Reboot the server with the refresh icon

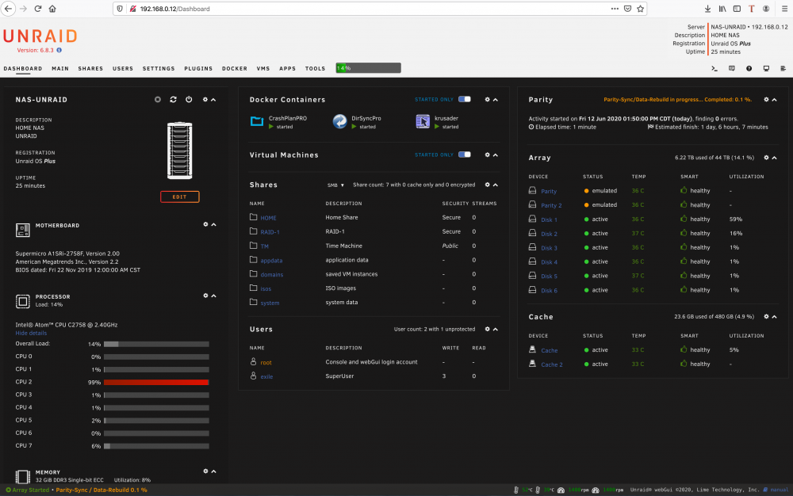coord(174,100)
